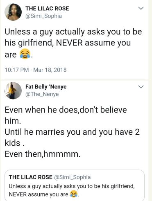
Task: Open Fat Belly 'Nenye profile picture
Action: tap(13, 90)
